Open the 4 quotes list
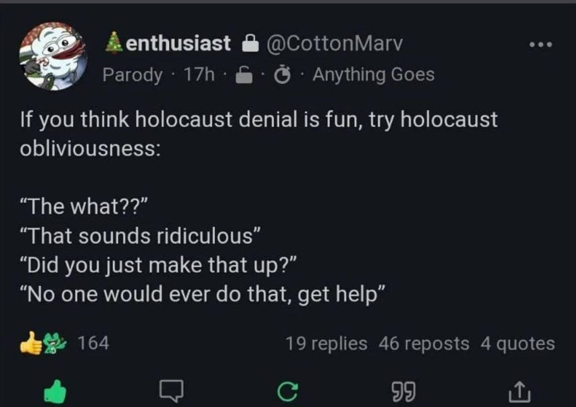The height and width of the screenshot is (407, 576). tap(518, 344)
